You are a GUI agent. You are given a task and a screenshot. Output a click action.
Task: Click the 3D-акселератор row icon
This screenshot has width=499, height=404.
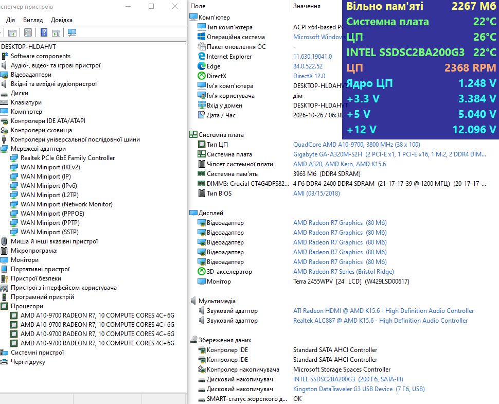tap(202, 272)
